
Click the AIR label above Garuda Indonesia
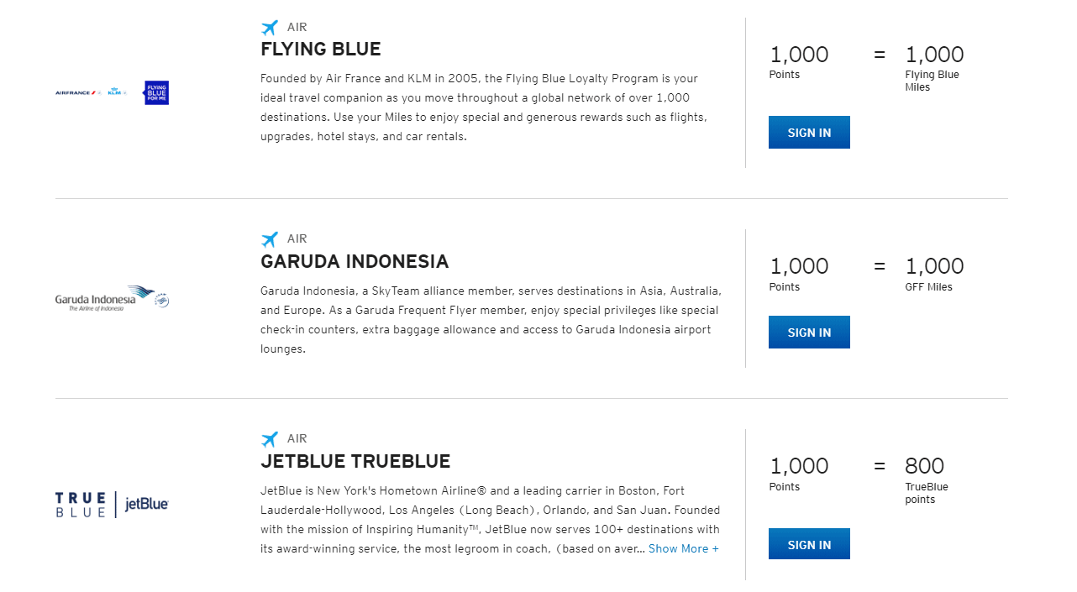coord(297,239)
